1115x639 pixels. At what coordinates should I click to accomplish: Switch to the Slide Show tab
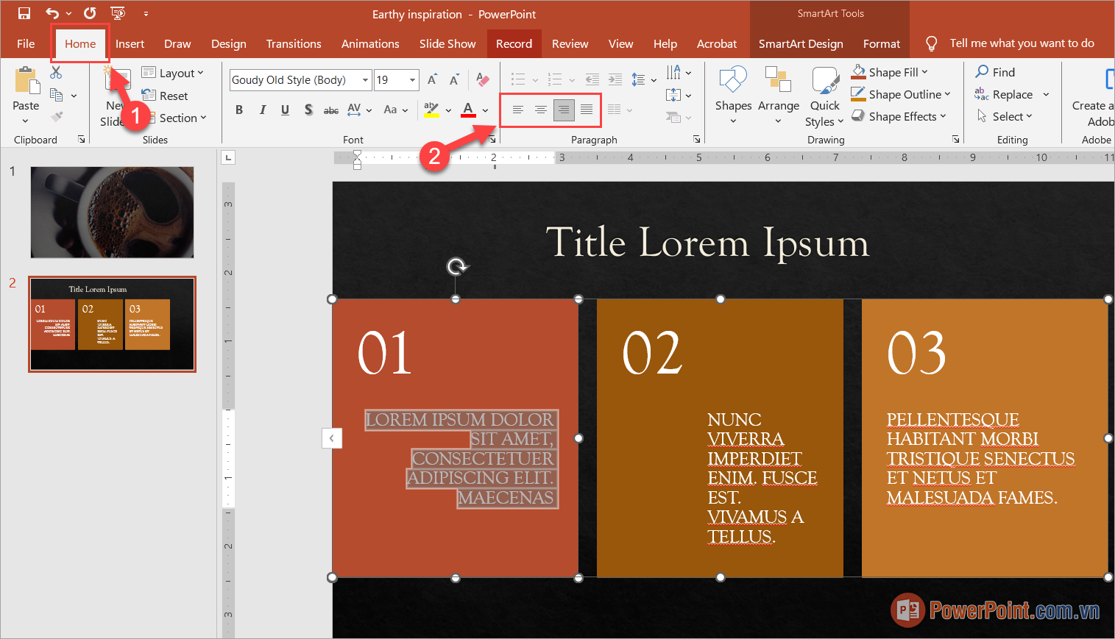447,43
